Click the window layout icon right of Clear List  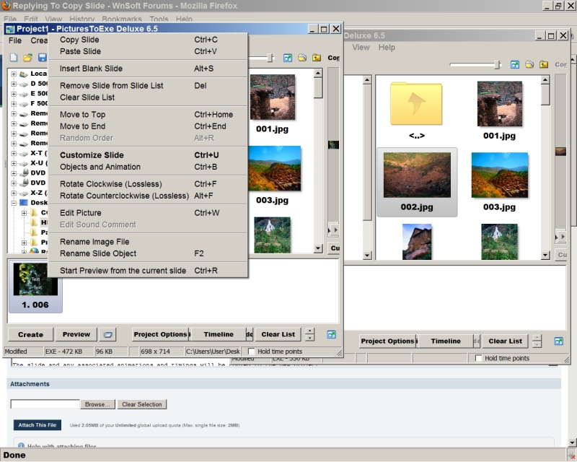331,334
